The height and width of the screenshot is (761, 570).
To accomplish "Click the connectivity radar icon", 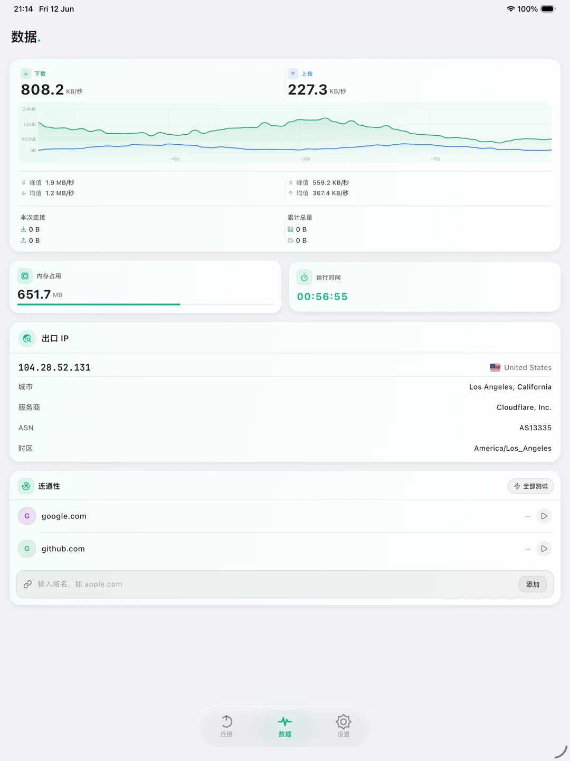I will click(x=26, y=486).
